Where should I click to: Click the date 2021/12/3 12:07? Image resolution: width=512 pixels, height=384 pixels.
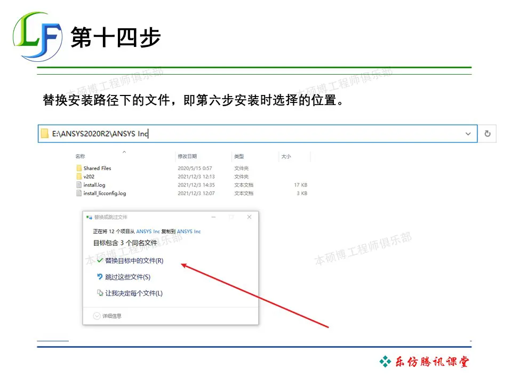[196, 193]
